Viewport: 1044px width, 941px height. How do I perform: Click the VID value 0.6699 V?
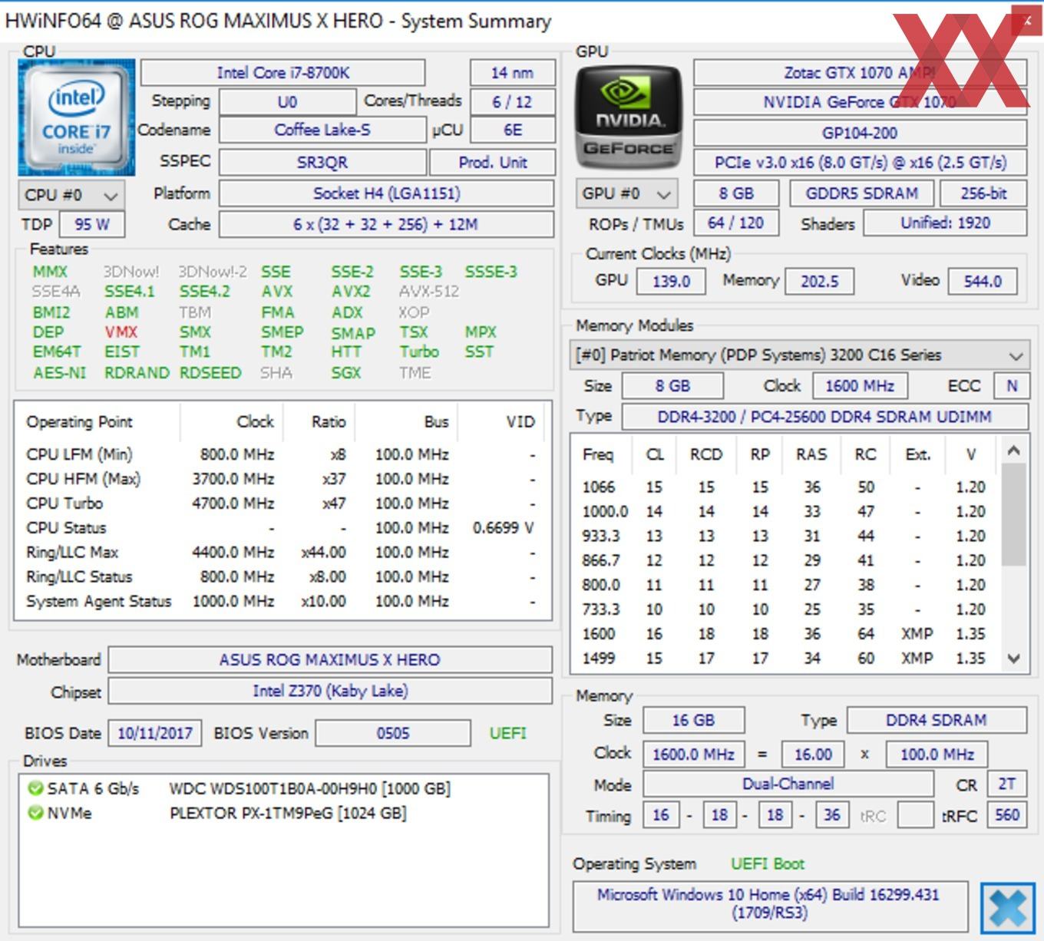tap(503, 528)
